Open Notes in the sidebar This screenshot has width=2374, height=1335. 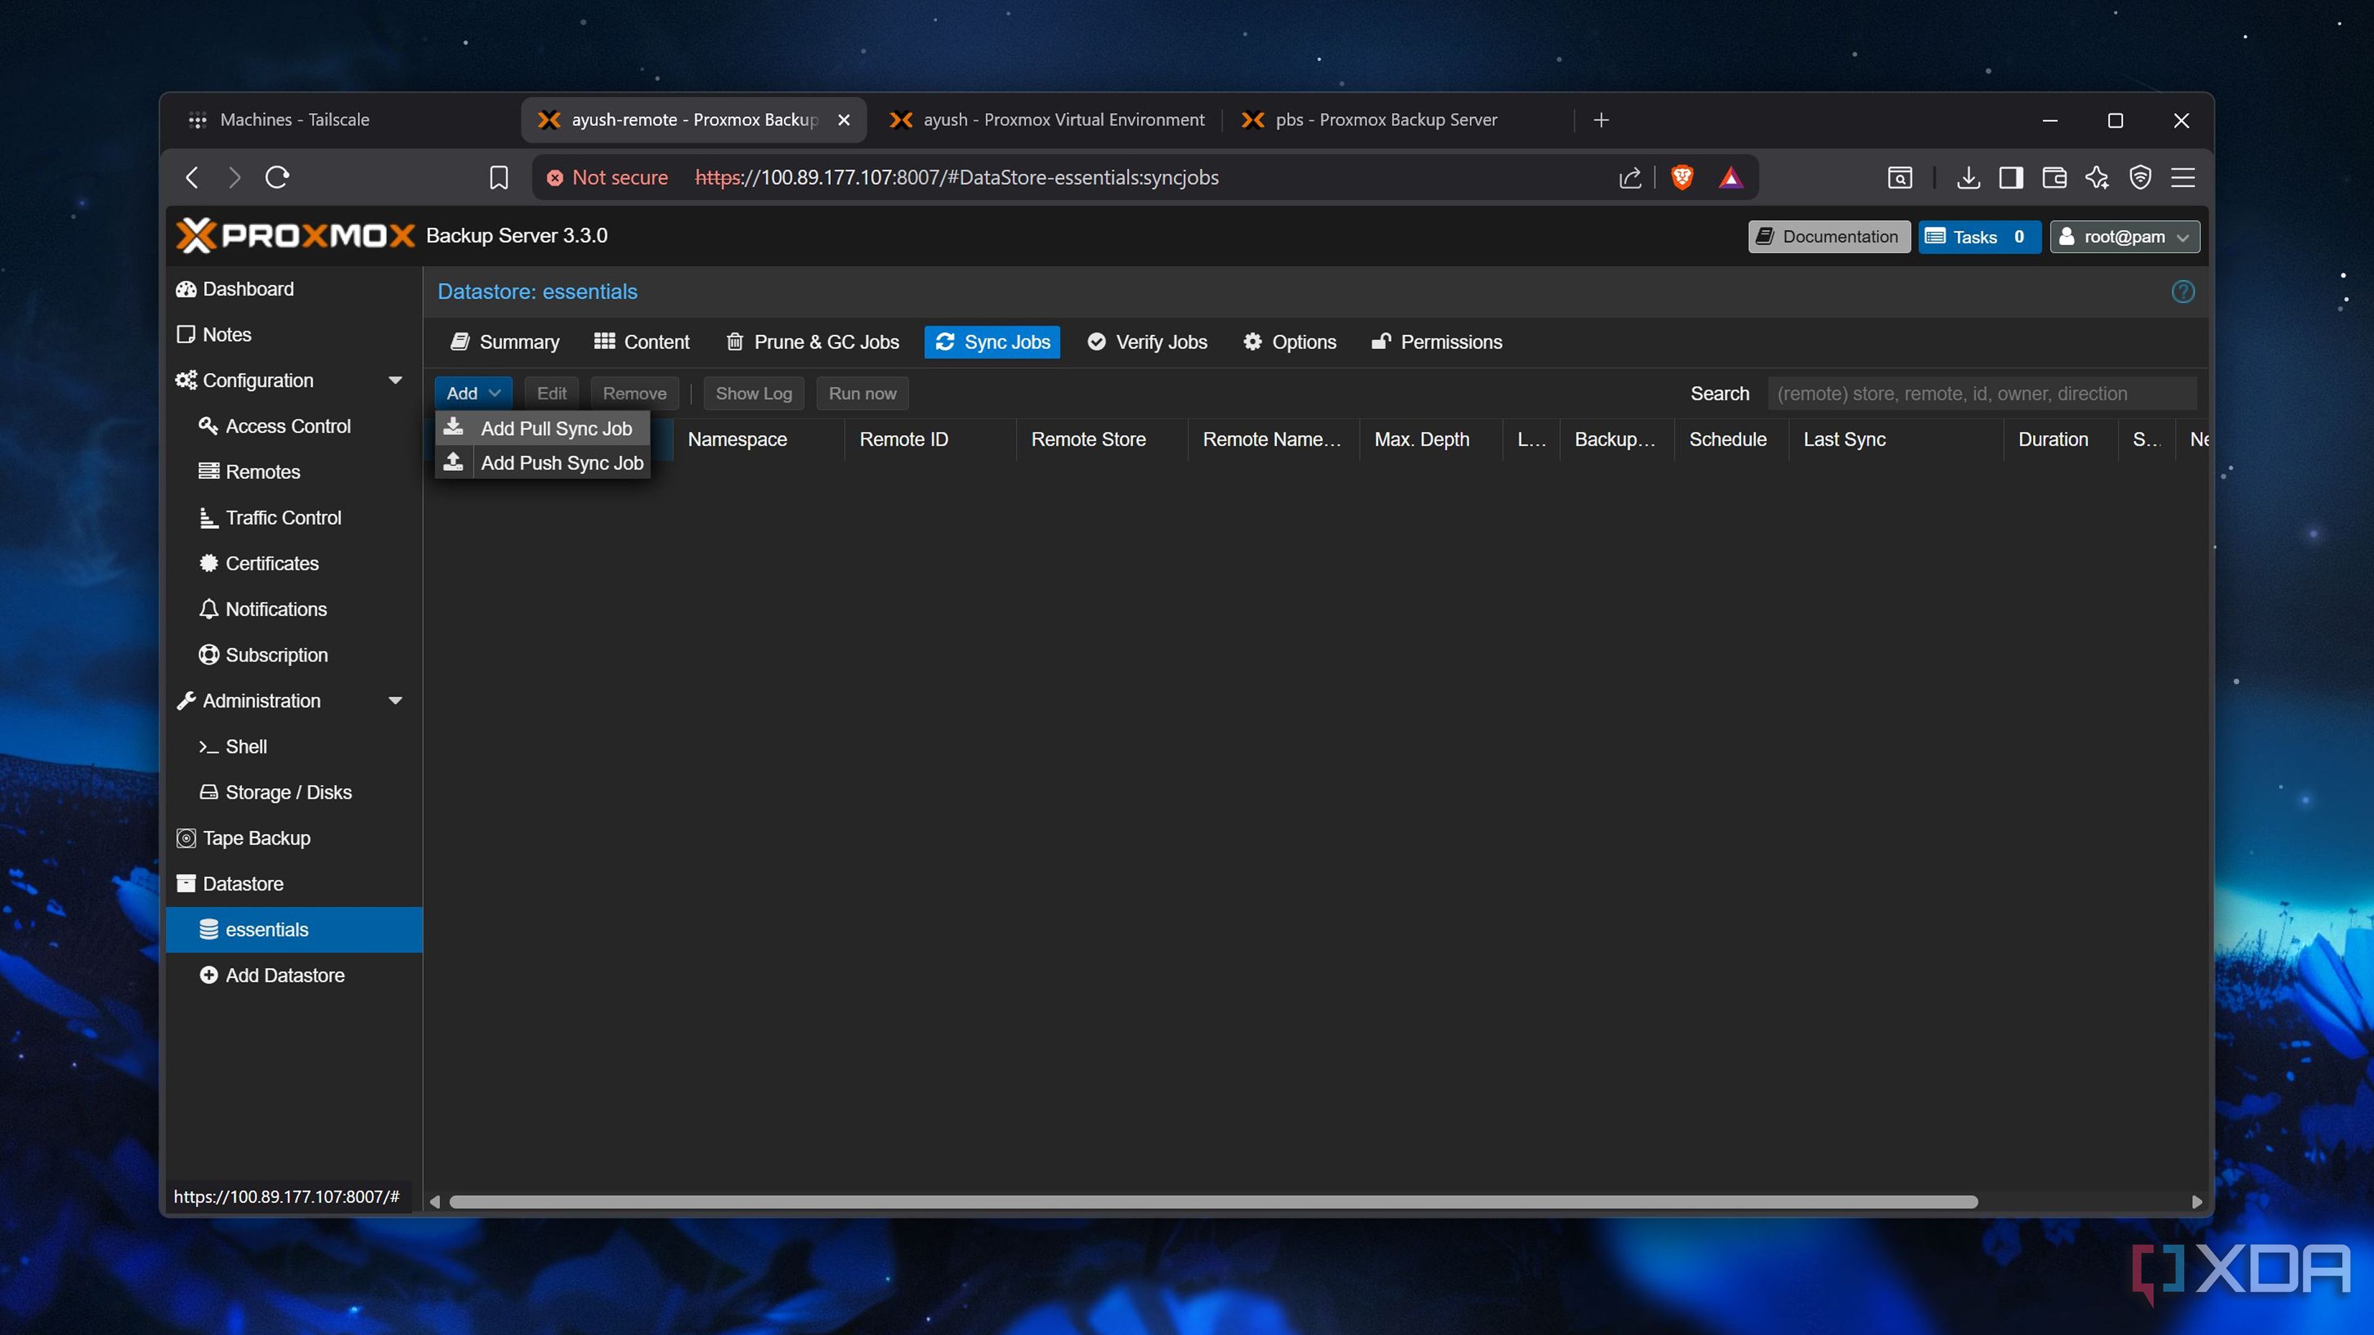click(294, 334)
